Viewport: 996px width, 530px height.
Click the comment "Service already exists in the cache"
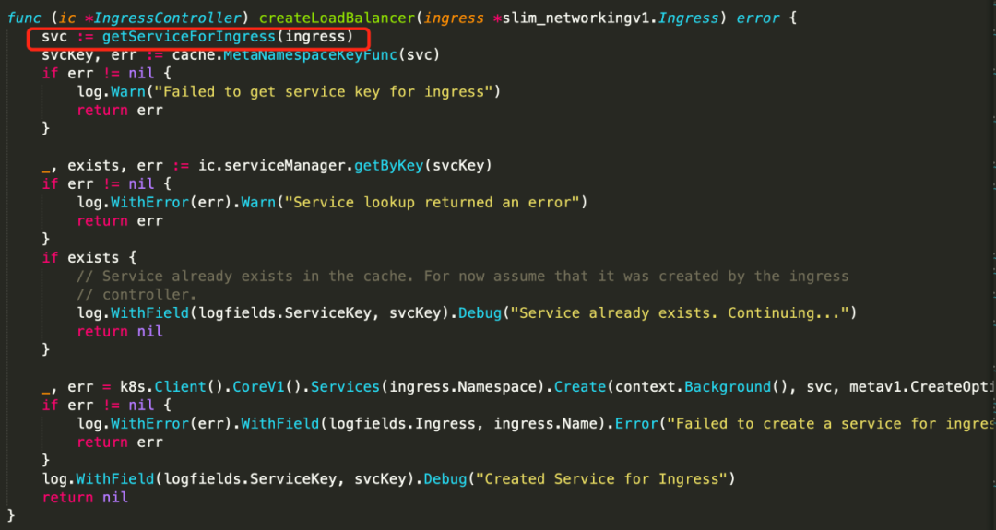[x=248, y=277]
